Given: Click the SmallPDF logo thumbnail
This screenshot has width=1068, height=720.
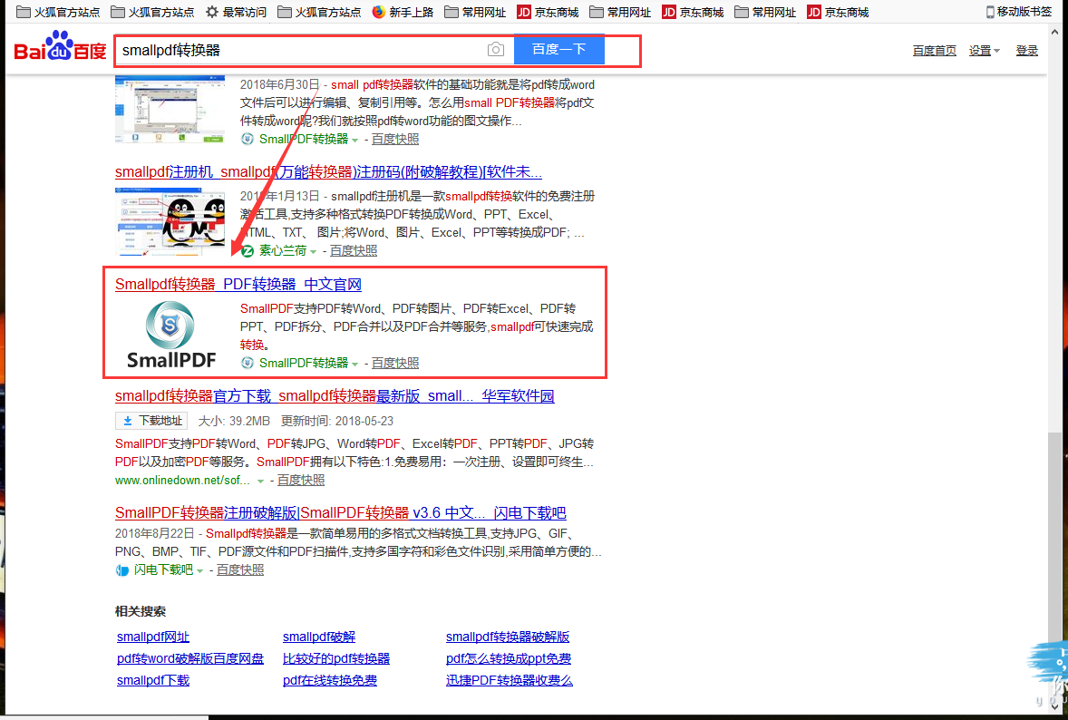Looking at the screenshot, I should pos(171,335).
